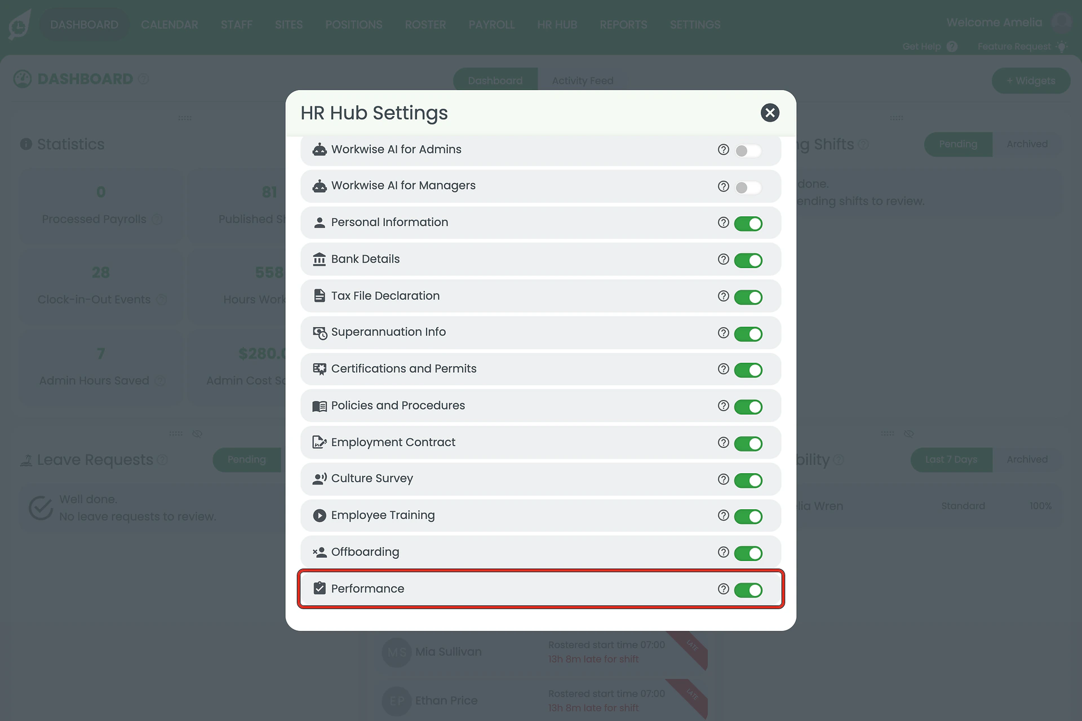Disable Superannuation Info toggle
This screenshot has width=1082, height=721.
tap(748, 333)
